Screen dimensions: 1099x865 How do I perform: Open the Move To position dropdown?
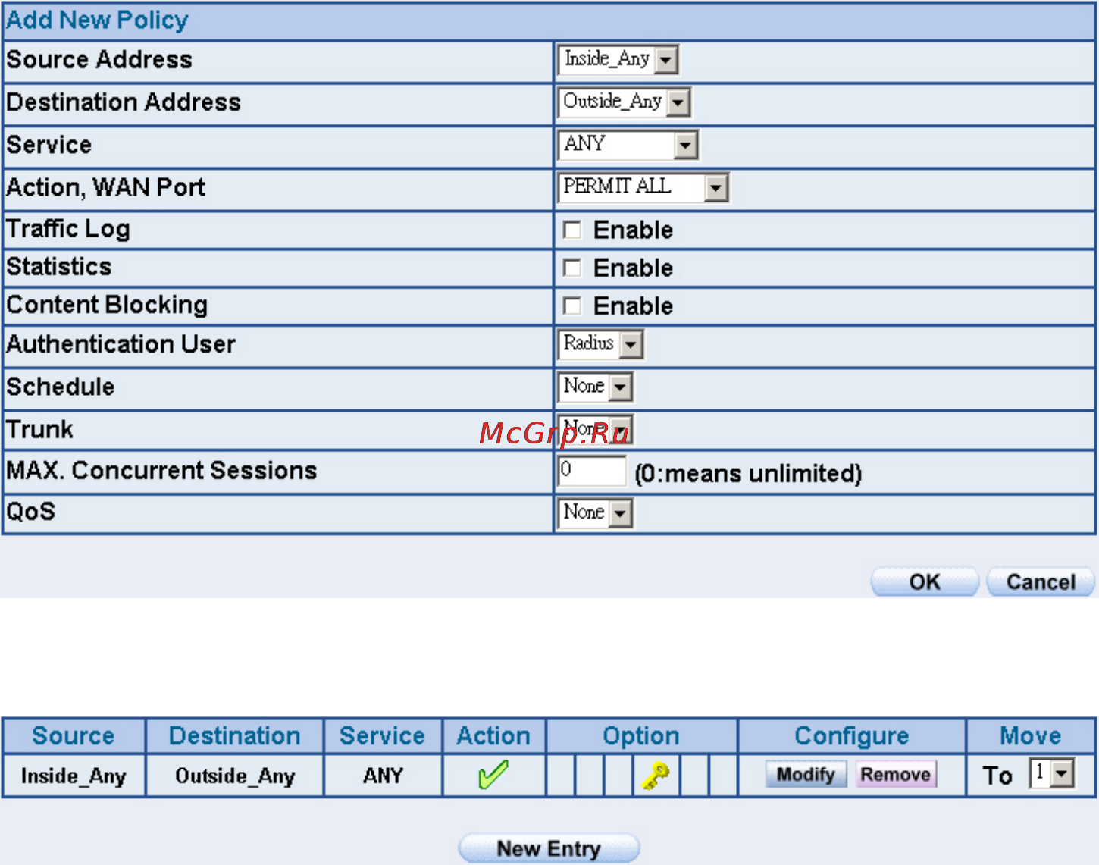click(1051, 774)
